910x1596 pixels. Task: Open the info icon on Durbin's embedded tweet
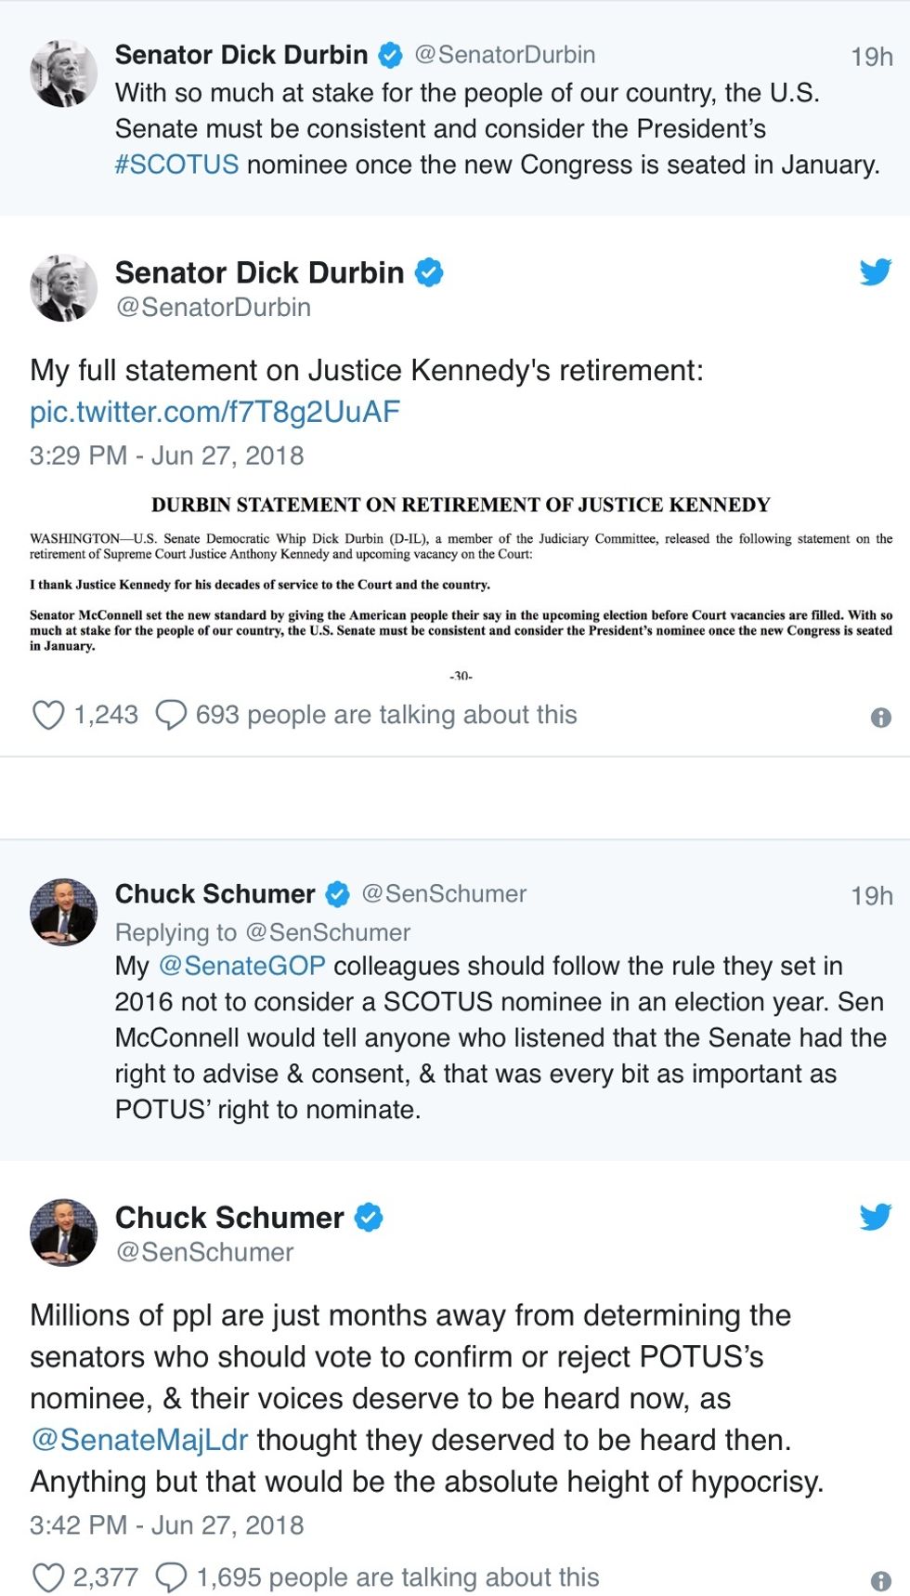[880, 718]
